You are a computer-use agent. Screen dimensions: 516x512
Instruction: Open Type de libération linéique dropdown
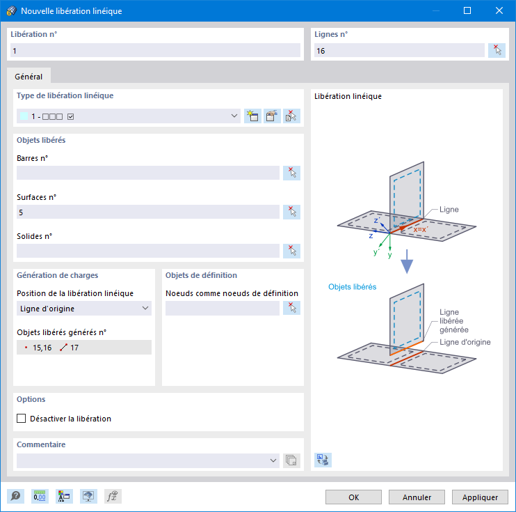coord(234,116)
